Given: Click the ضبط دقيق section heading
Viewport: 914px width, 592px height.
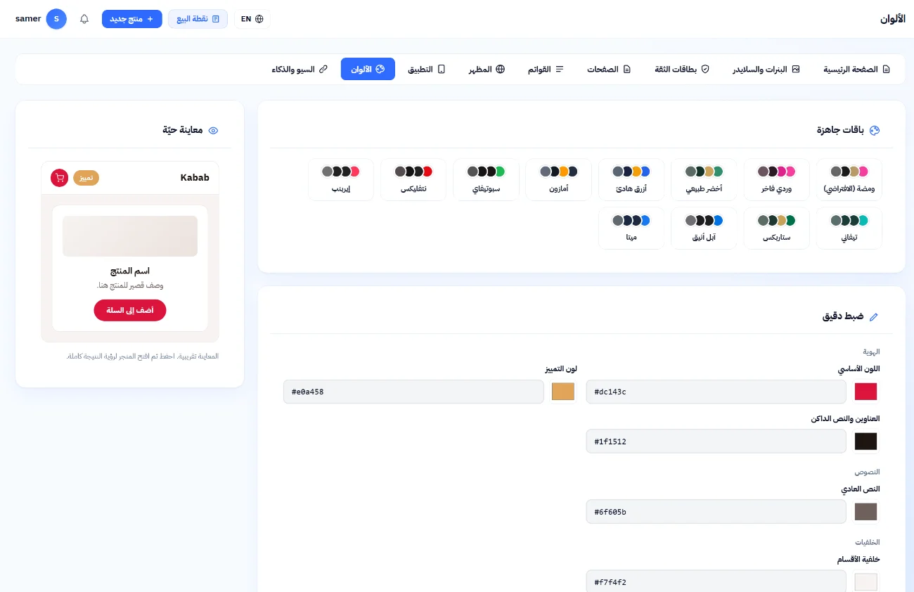Looking at the screenshot, I should [x=843, y=316].
